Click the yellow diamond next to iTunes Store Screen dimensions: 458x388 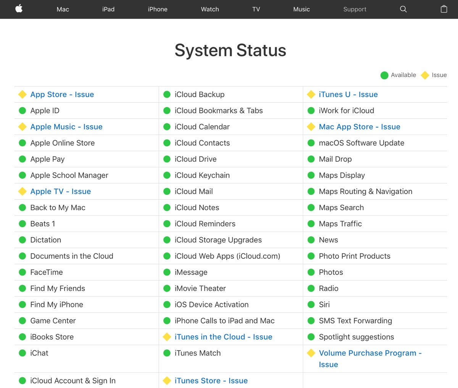point(167,380)
